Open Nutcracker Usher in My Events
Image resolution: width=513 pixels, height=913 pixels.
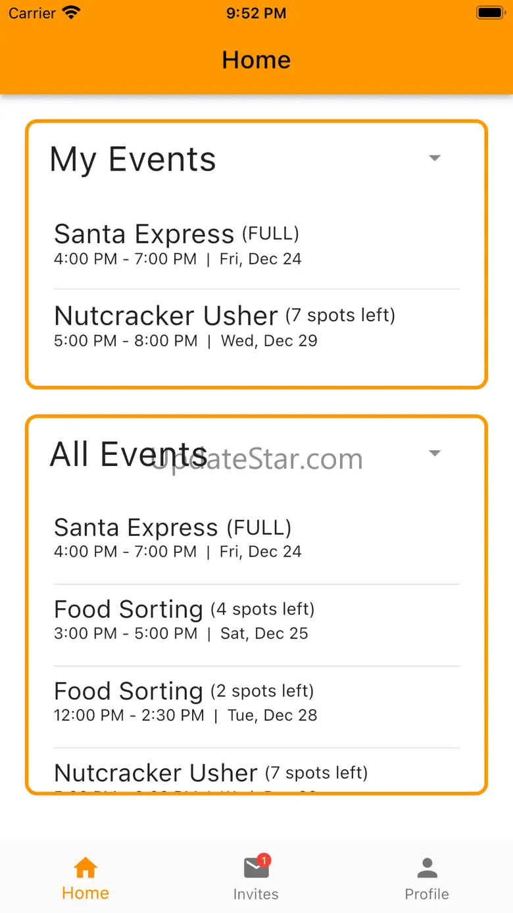click(x=256, y=327)
